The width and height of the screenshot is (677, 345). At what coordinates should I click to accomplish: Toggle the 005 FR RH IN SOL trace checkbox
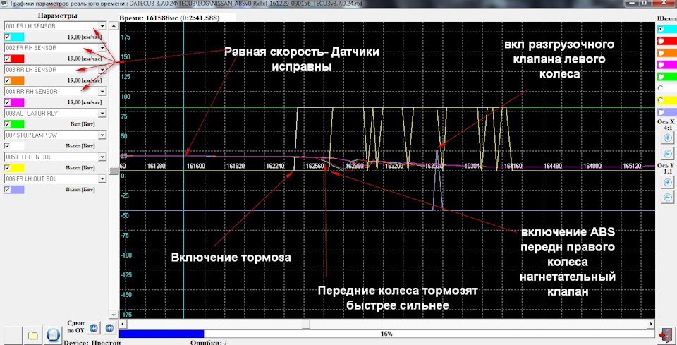pyautogui.click(x=6, y=167)
